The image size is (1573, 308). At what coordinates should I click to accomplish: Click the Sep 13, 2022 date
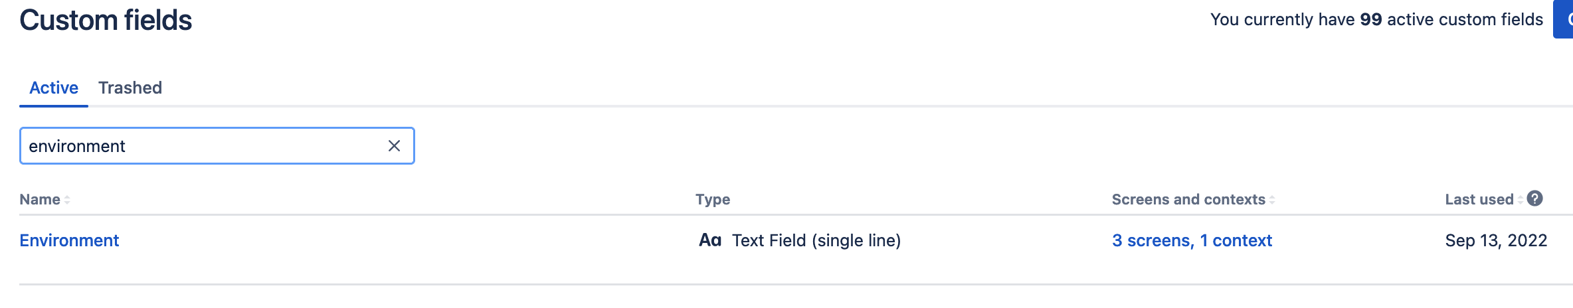pos(1496,240)
